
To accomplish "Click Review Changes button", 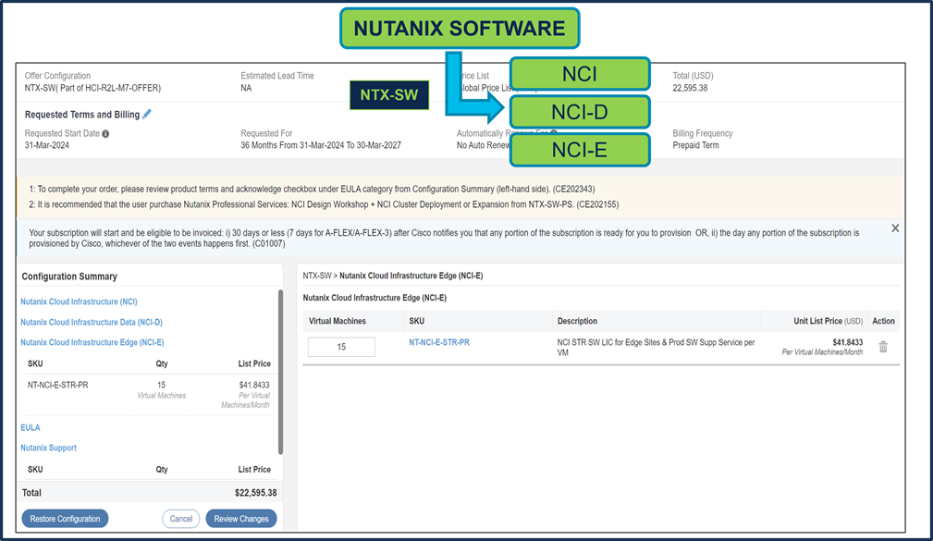I will (241, 519).
